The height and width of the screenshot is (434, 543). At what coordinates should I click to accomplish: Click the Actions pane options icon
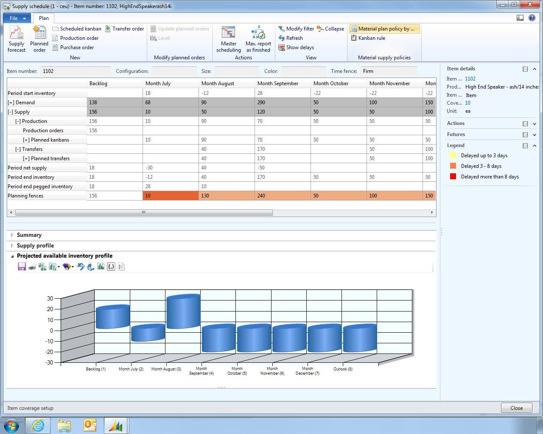pos(525,123)
